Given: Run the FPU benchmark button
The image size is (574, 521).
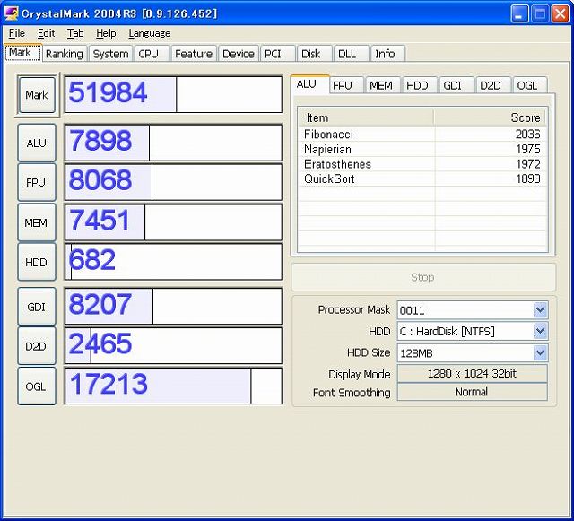Looking at the screenshot, I should [37, 182].
